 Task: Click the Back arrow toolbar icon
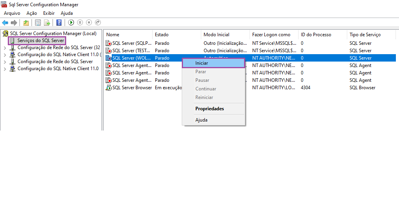tap(5, 23)
